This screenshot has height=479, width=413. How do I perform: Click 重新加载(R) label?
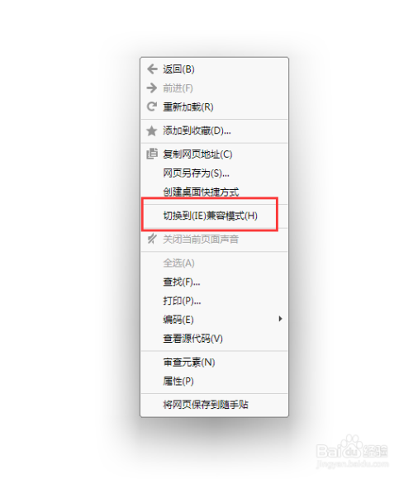pyautogui.click(x=188, y=107)
